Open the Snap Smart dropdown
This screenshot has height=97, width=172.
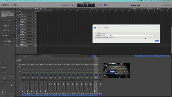click(138, 9)
